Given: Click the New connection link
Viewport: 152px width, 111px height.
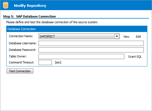Looking at the screenshot, I should 126,37.
